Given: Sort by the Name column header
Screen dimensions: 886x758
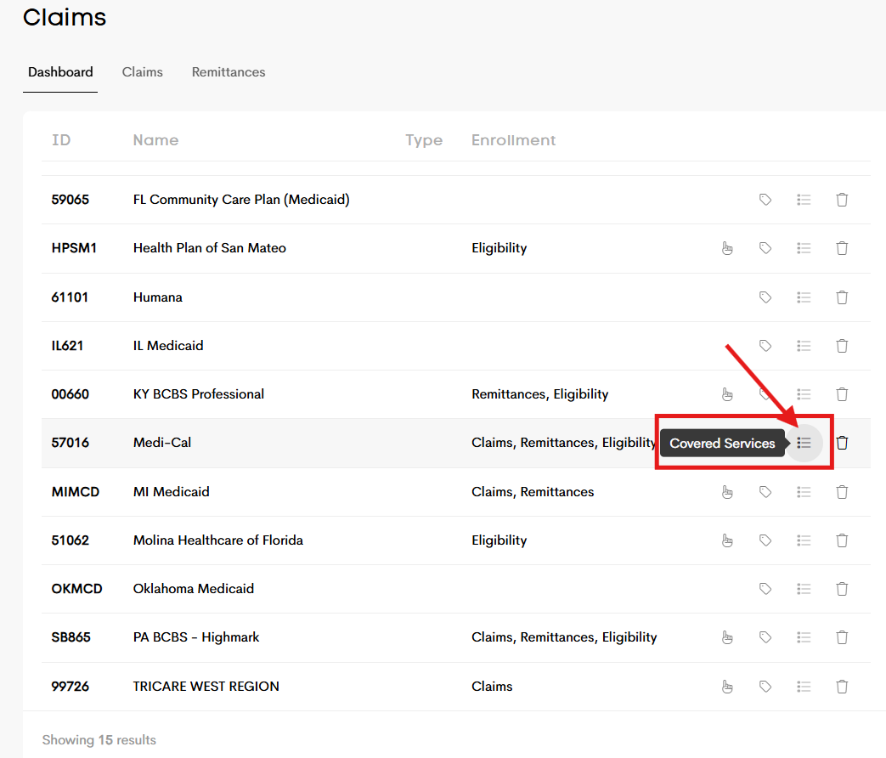Looking at the screenshot, I should (156, 140).
